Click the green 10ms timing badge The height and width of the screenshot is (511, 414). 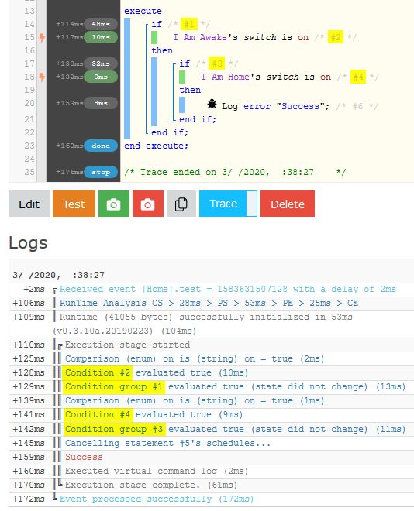[x=101, y=37]
